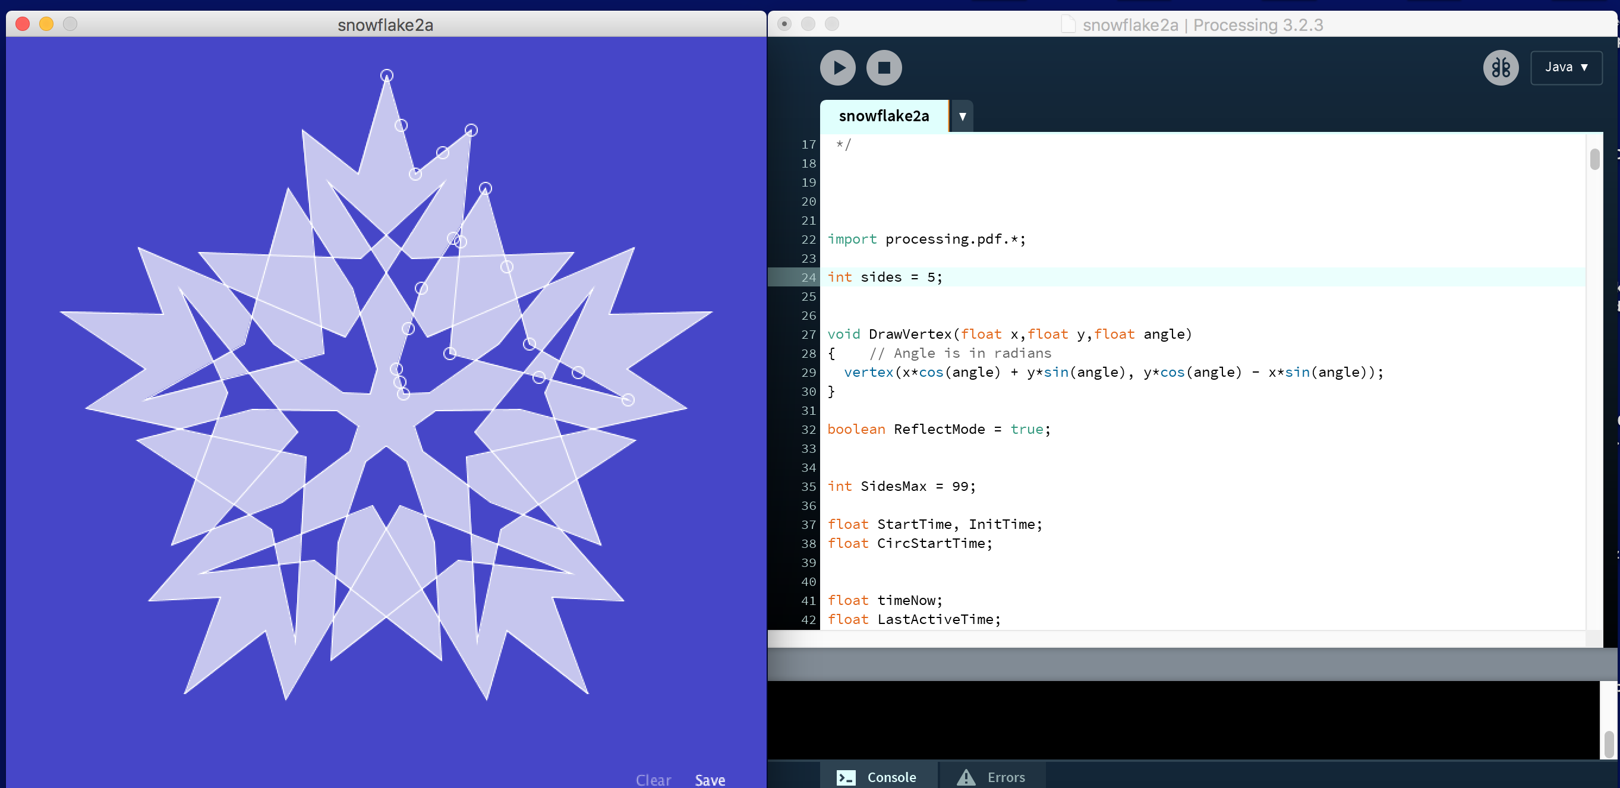Click the 'float CircStartTime;' line
The width and height of the screenshot is (1620, 788).
pos(909,543)
